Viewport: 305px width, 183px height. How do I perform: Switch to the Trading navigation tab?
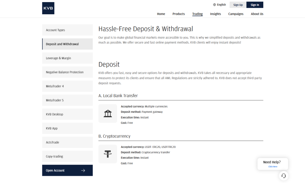pyautogui.click(x=197, y=14)
